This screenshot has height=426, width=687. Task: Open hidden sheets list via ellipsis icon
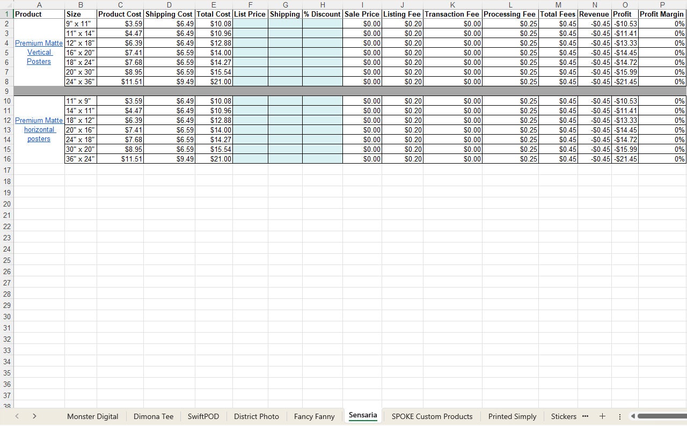coord(584,416)
